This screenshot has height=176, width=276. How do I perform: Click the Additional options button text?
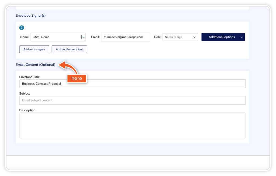[x=222, y=37]
